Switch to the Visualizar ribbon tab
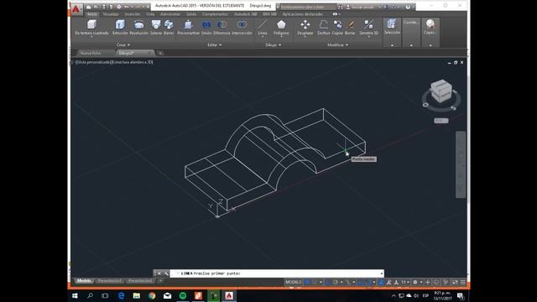 coord(111,14)
